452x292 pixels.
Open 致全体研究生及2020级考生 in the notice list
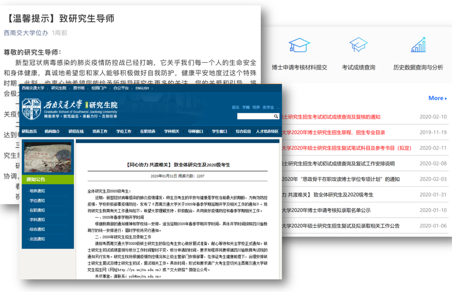pos(328,195)
